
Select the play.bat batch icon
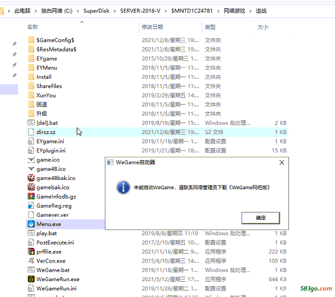point(31,233)
